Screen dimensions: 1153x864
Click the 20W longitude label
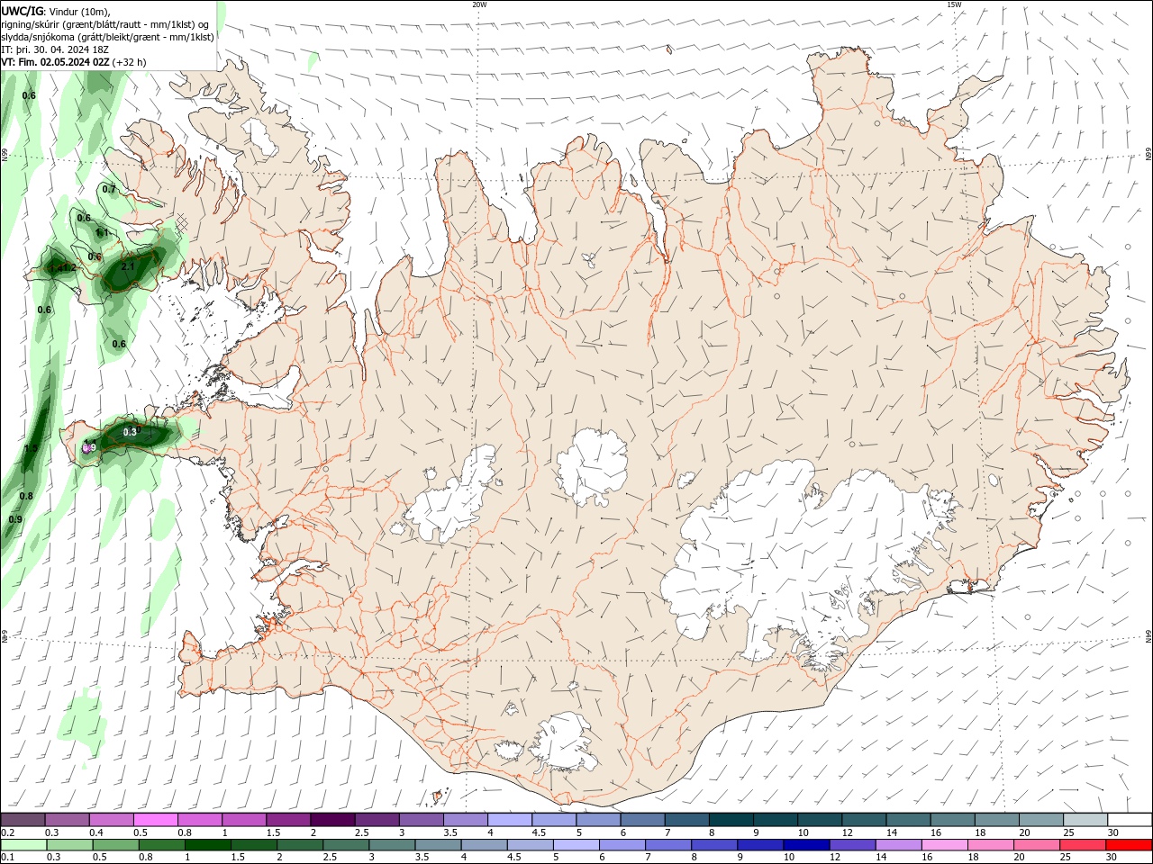[479, 4]
